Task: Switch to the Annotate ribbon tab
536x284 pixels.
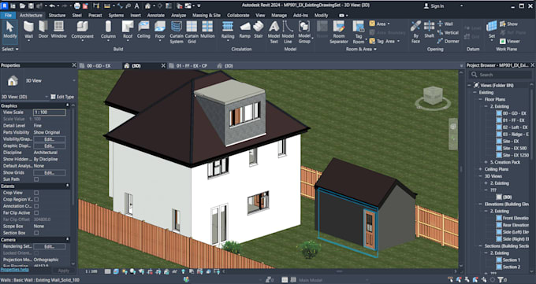Action: [x=155, y=16]
